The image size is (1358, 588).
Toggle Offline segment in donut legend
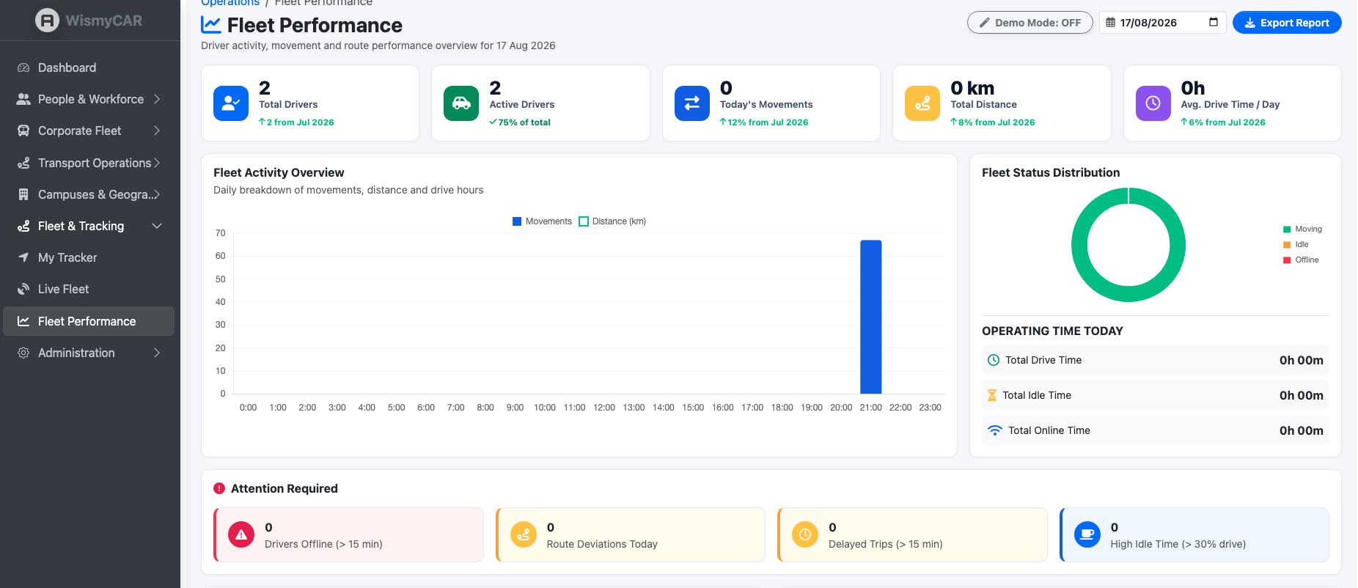(1301, 260)
